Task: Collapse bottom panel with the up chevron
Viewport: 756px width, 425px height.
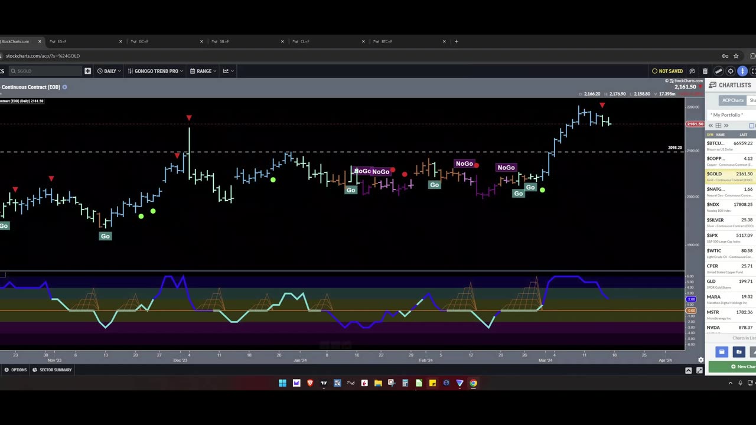Action: [x=688, y=371]
